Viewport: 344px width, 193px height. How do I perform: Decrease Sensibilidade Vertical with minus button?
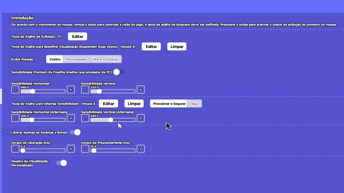pyautogui.click(x=85, y=90)
